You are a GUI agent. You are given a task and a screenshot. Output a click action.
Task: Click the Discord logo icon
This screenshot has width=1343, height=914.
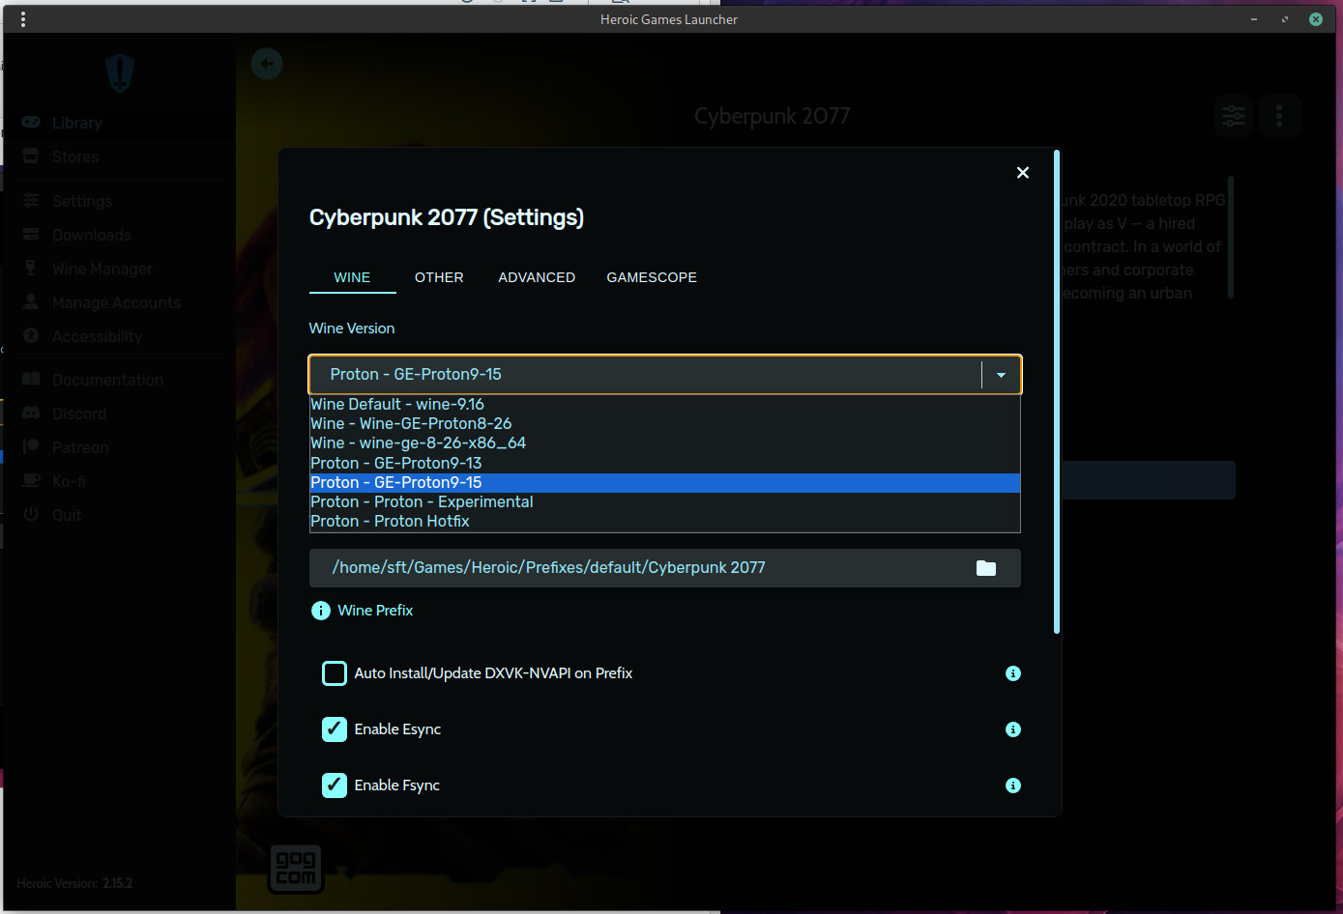[x=31, y=414]
